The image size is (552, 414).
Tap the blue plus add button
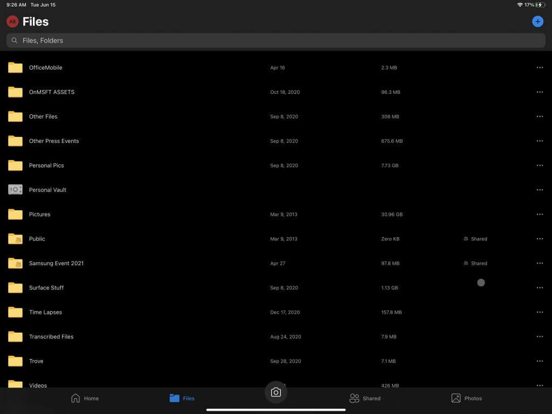537,22
